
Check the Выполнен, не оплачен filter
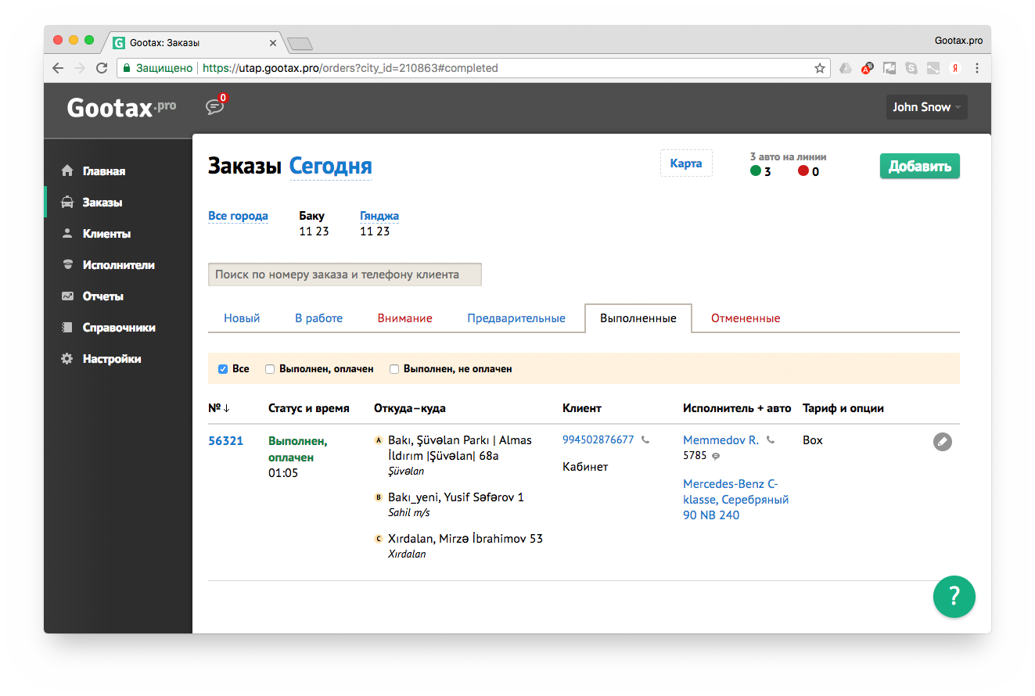[x=394, y=369]
